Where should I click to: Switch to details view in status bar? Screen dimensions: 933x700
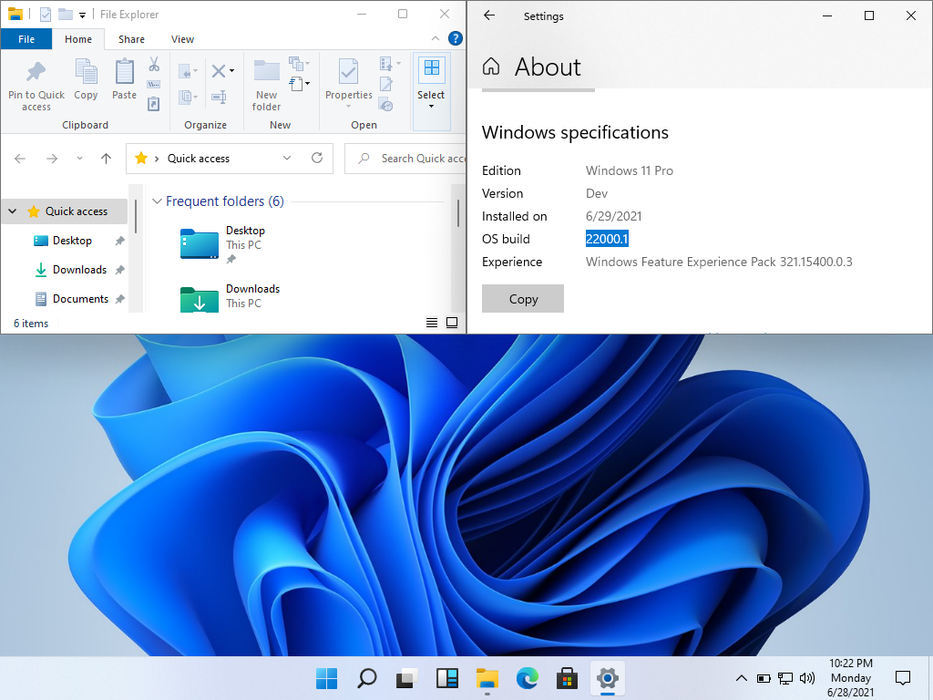coord(432,323)
